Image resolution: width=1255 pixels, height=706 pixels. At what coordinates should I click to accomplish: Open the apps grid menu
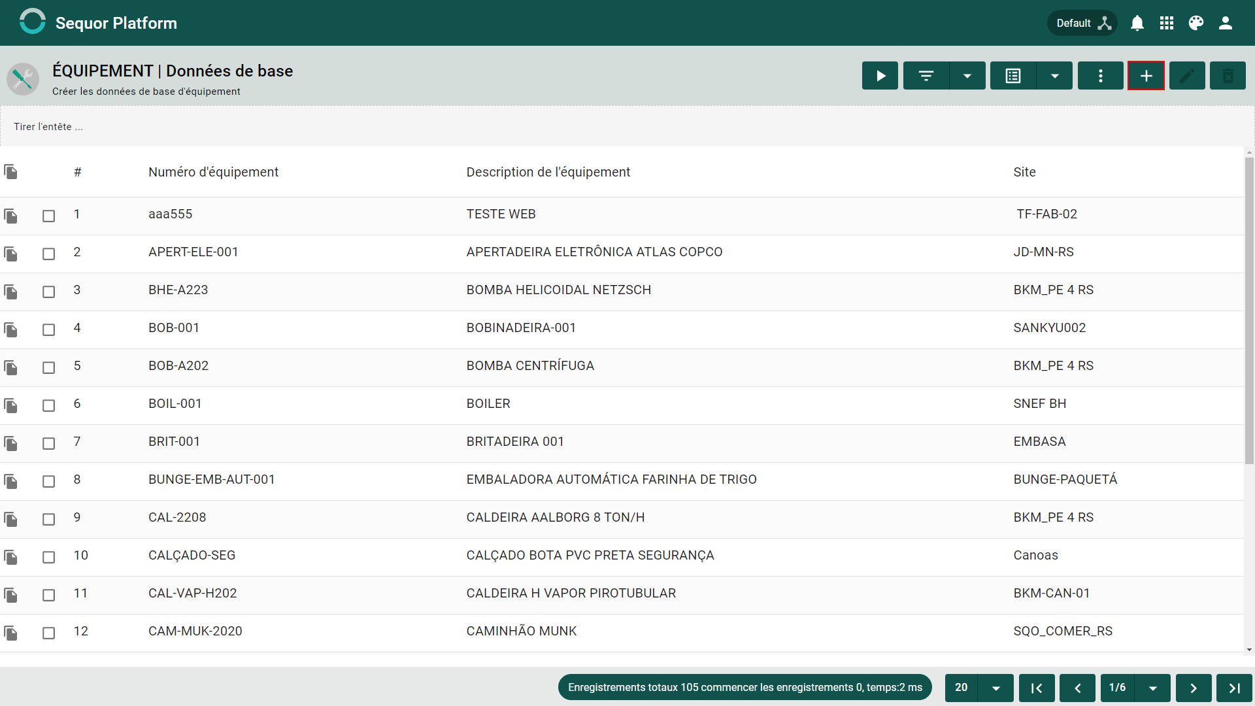pyautogui.click(x=1167, y=23)
